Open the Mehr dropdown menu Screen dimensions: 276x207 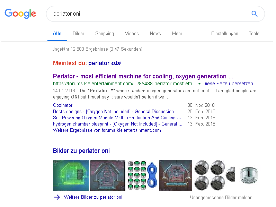(x=177, y=34)
